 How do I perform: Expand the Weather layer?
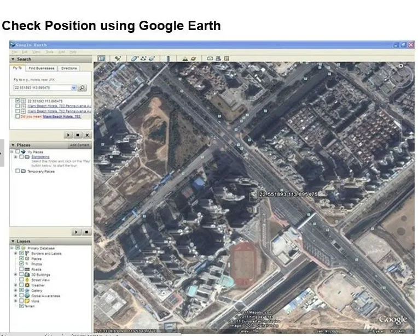point(15,285)
